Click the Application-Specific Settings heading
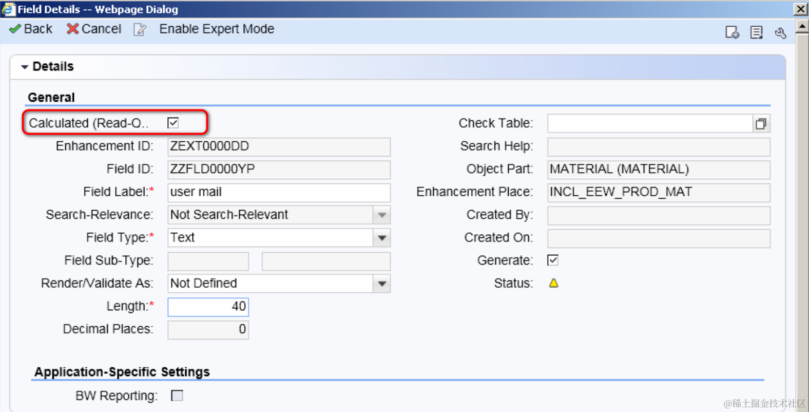 coord(122,372)
